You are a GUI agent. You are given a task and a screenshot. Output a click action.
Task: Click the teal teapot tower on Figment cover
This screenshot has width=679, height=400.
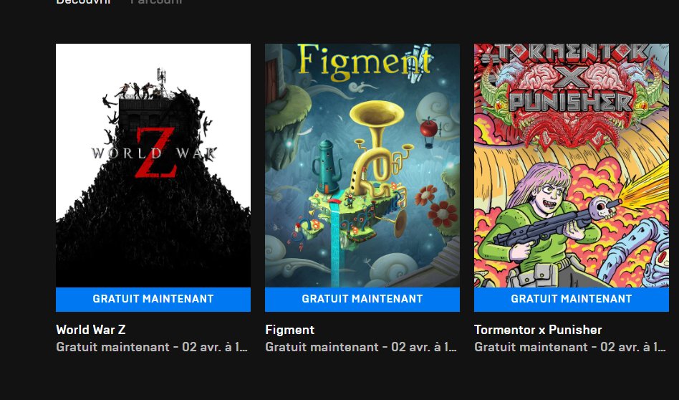(x=327, y=166)
